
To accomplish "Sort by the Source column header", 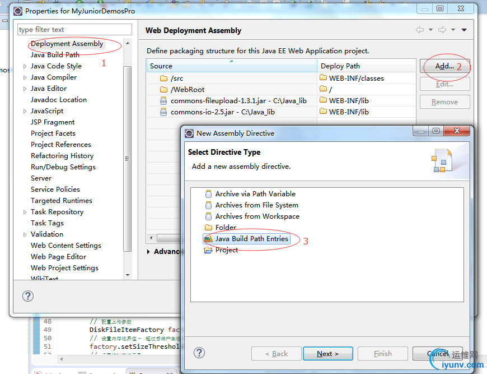I will pyautogui.click(x=231, y=66).
